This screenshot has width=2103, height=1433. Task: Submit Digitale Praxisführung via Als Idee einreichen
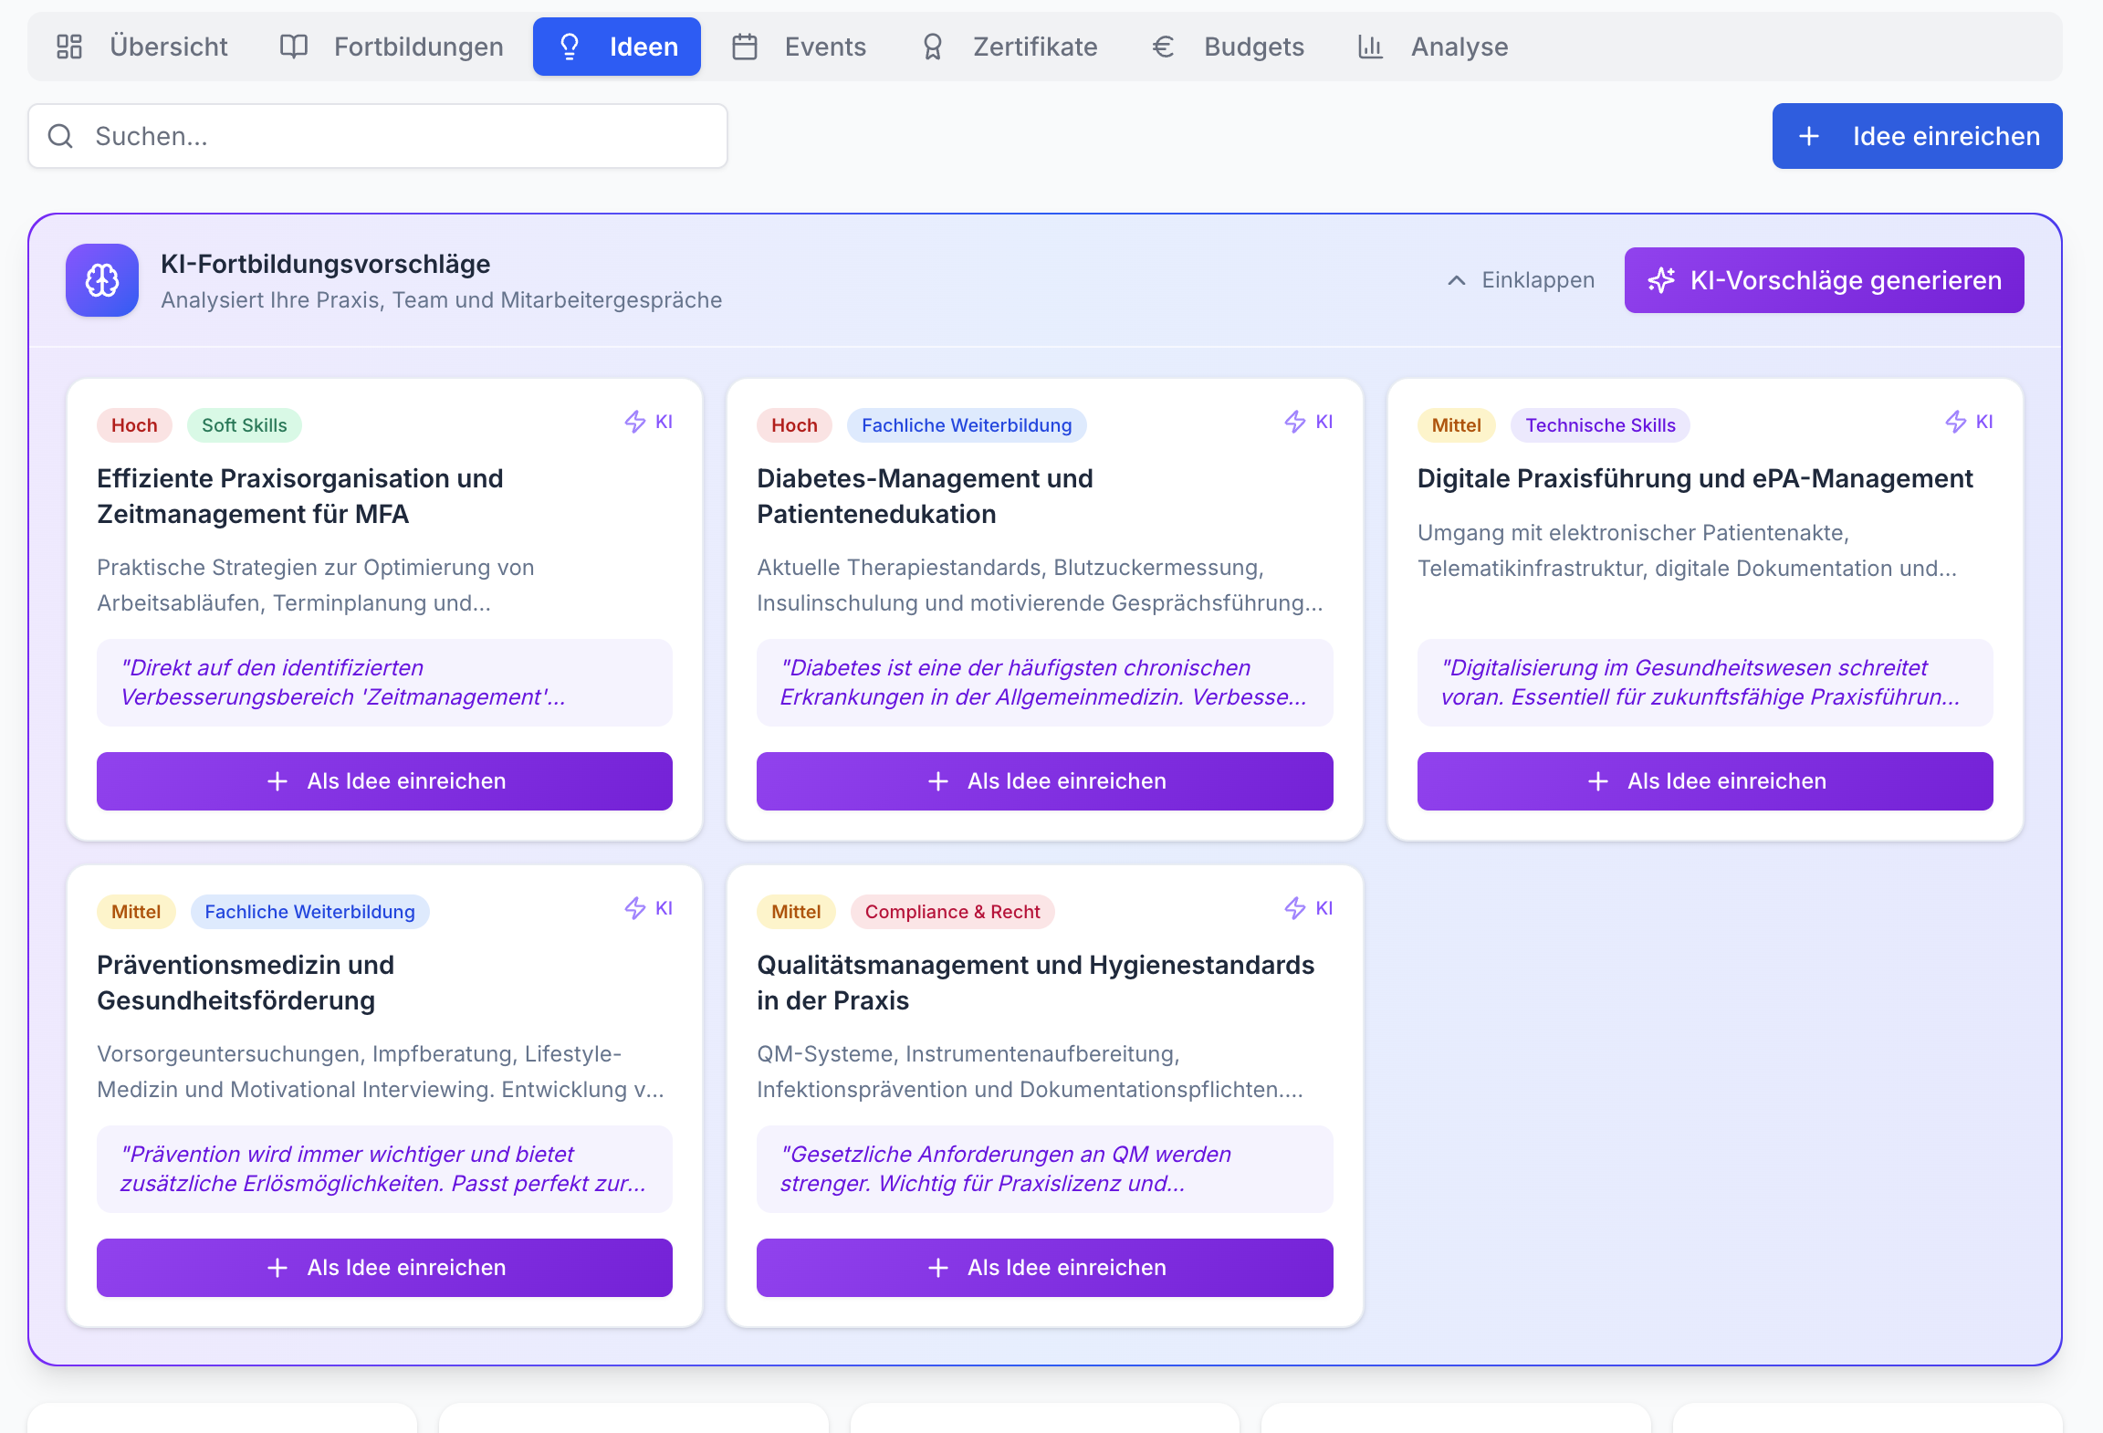coord(1705,781)
